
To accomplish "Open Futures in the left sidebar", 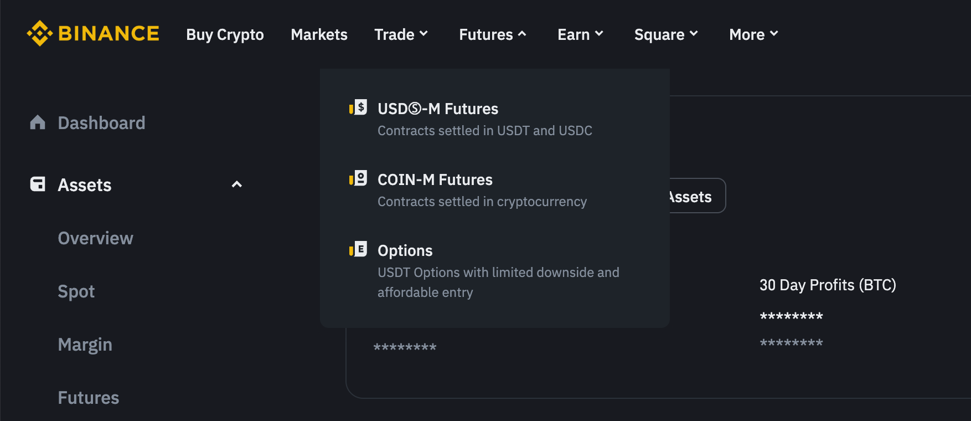I will tap(89, 398).
